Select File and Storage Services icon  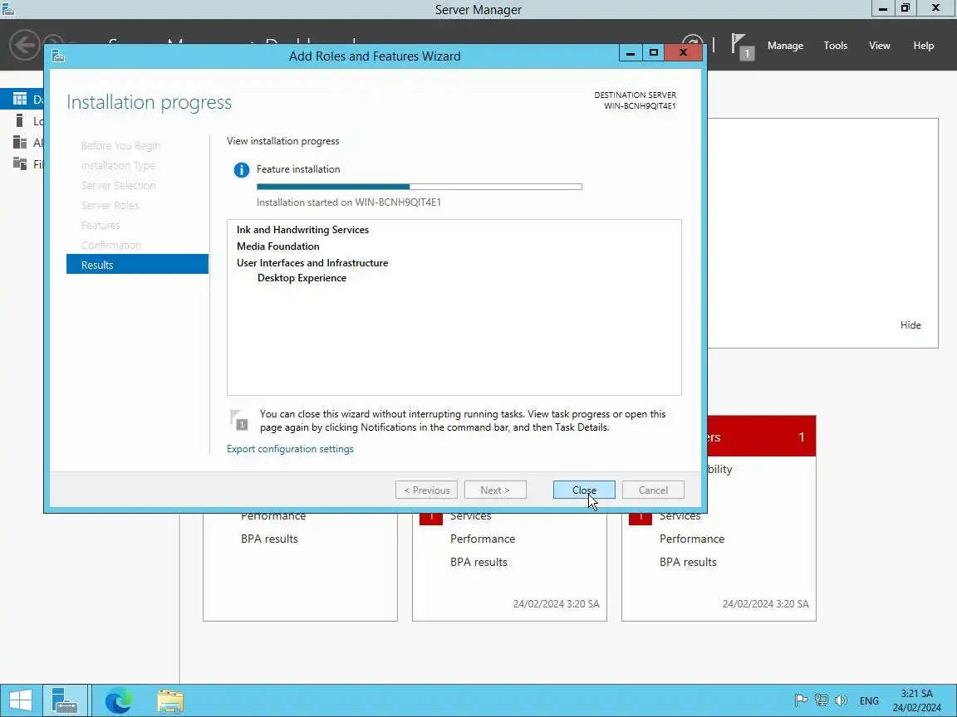point(20,163)
